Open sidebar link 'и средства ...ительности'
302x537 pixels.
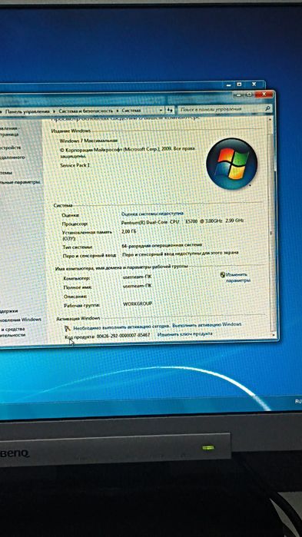pos(12,332)
